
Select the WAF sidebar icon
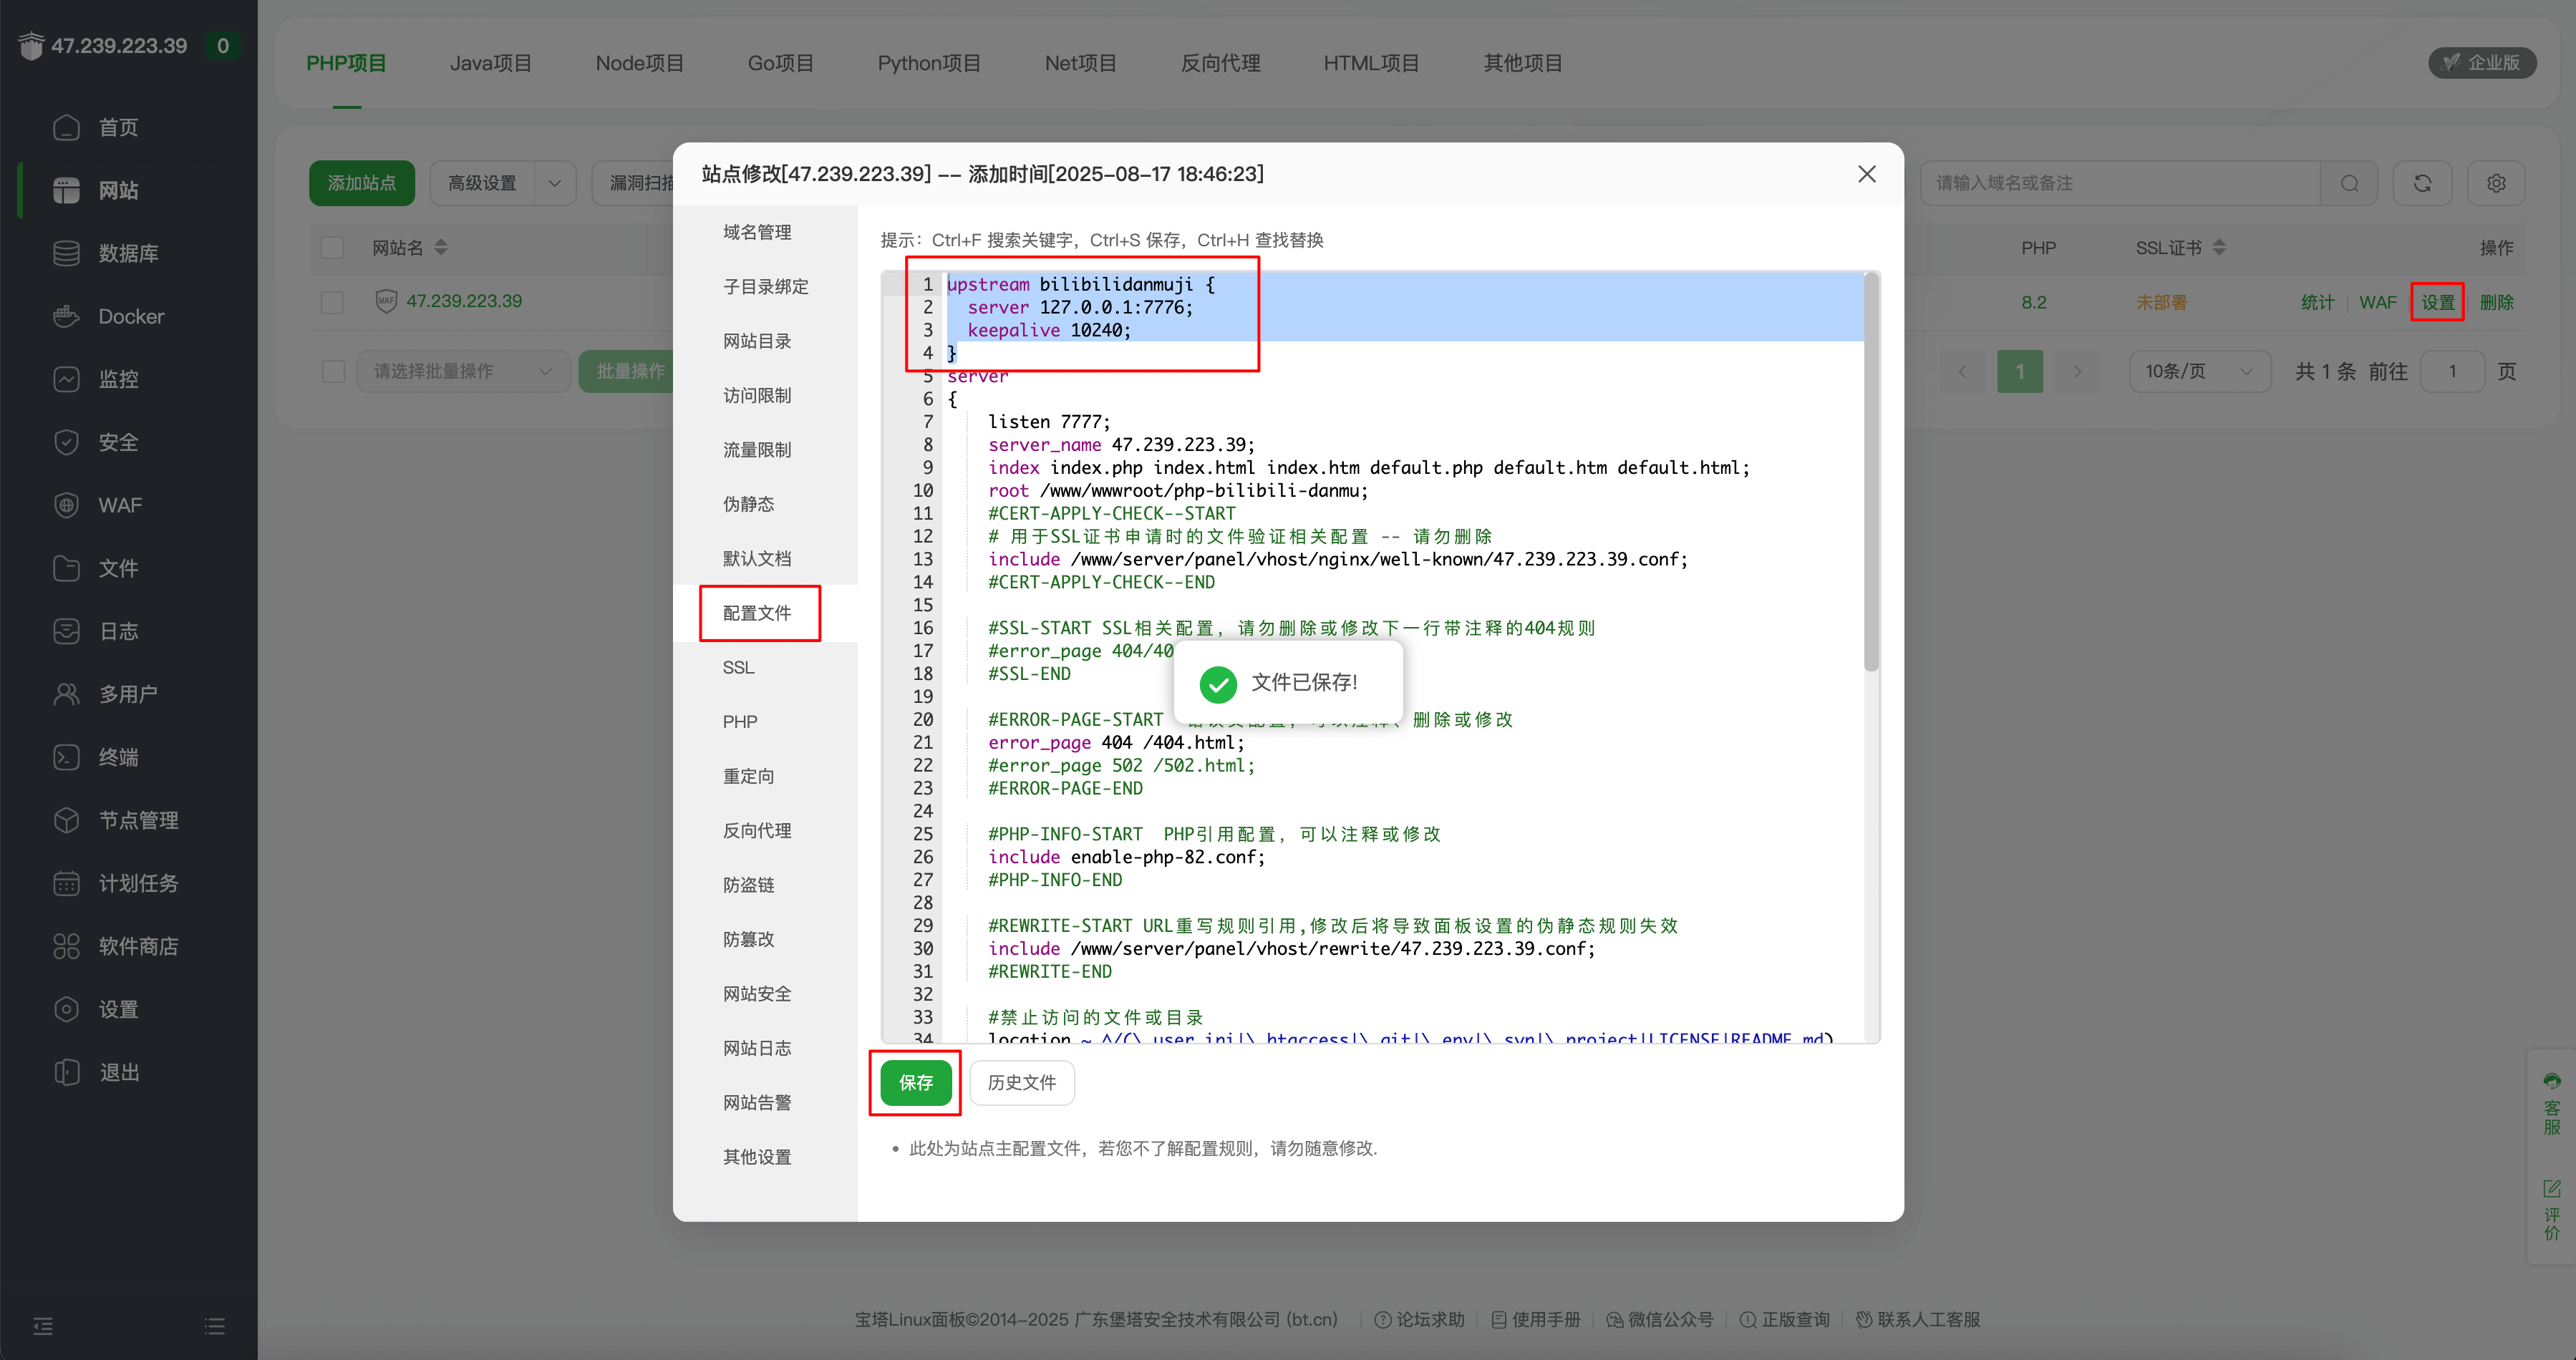66,505
